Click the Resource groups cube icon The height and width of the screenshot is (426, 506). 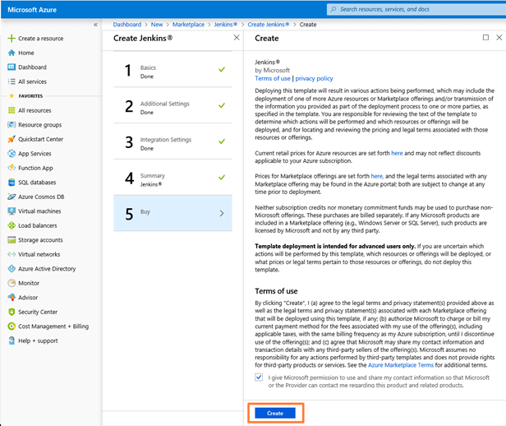11,125
